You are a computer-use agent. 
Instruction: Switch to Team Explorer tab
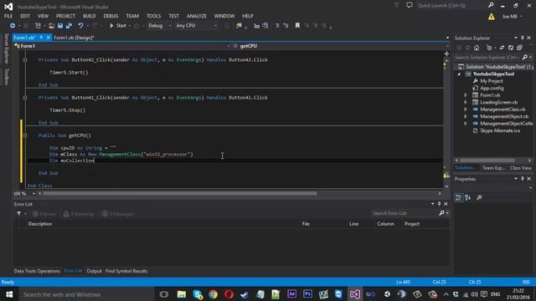(493, 168)
